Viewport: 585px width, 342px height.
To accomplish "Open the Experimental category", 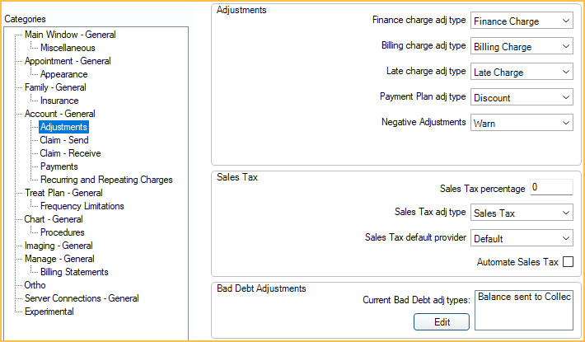I will (49, 312).
